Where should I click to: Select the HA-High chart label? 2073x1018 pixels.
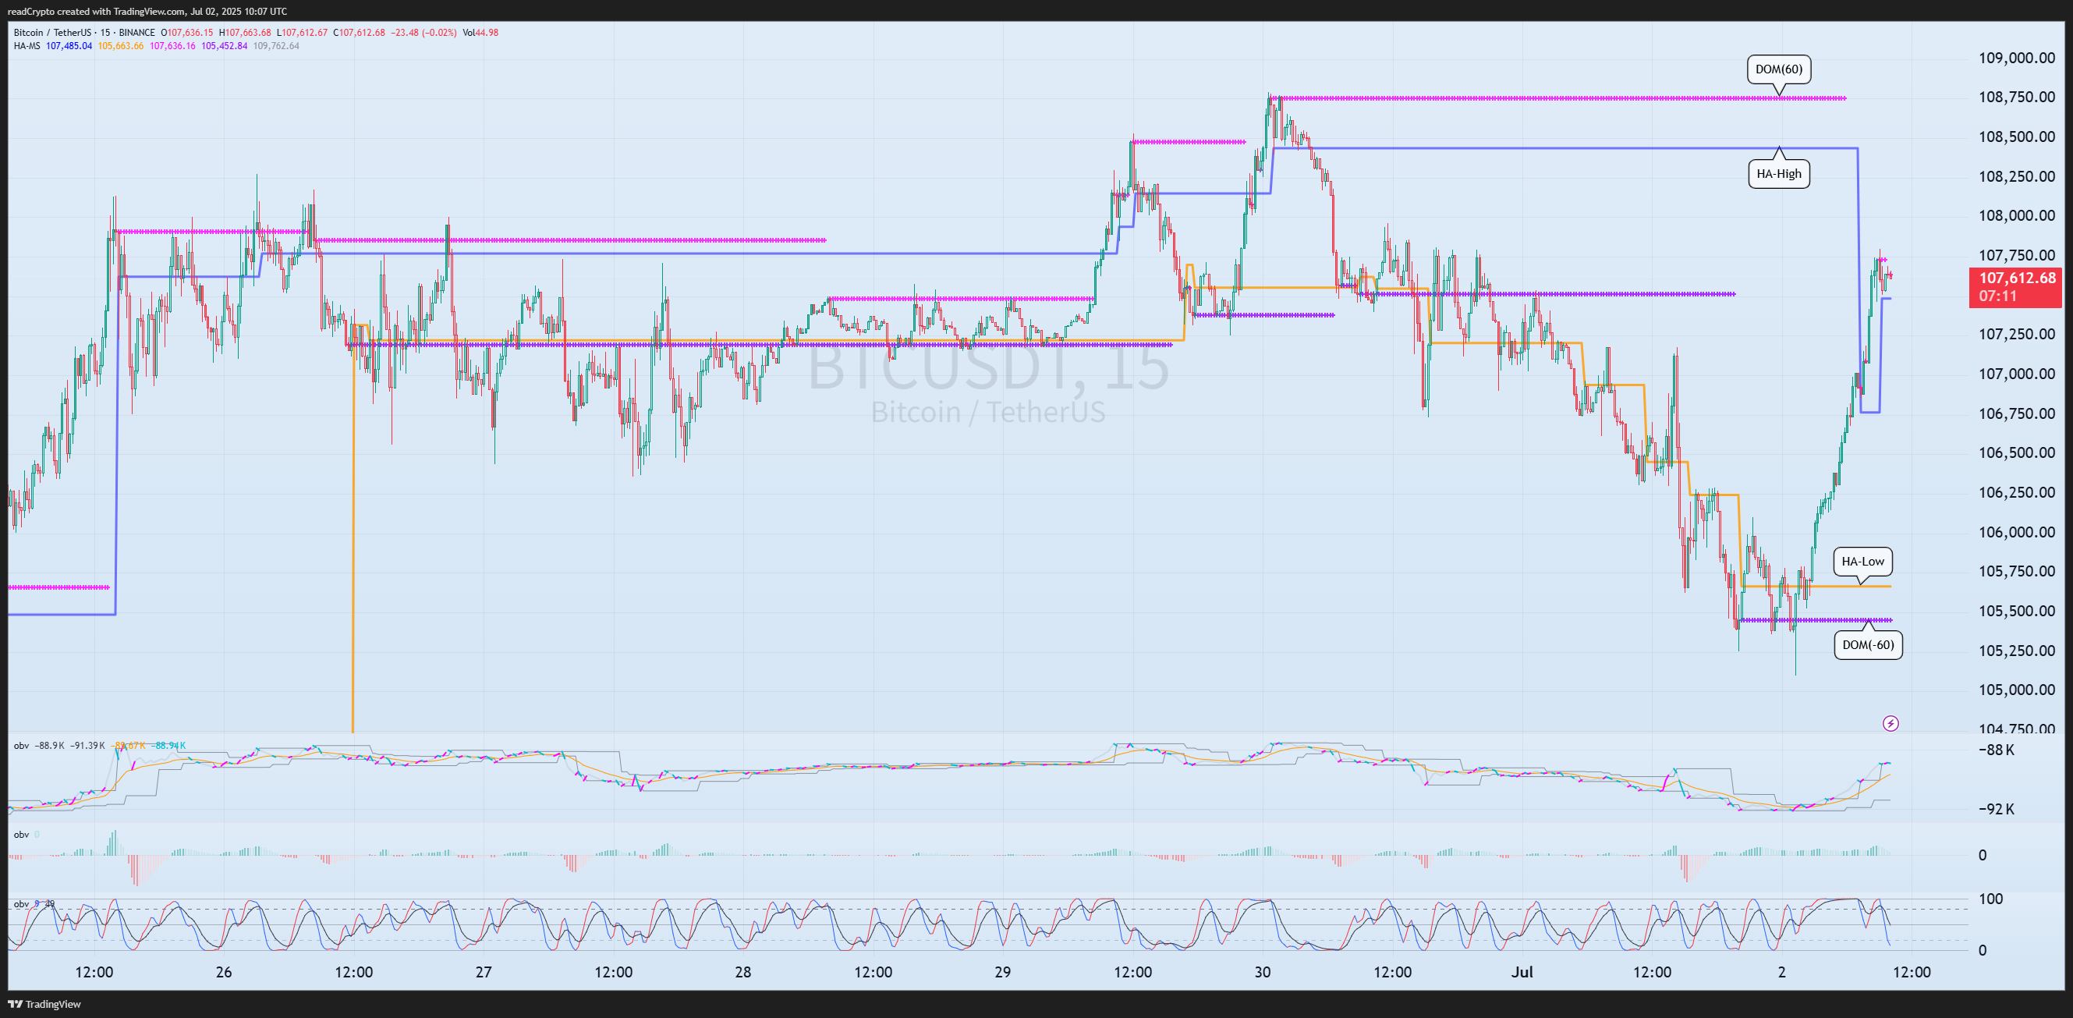point(1778,174)
